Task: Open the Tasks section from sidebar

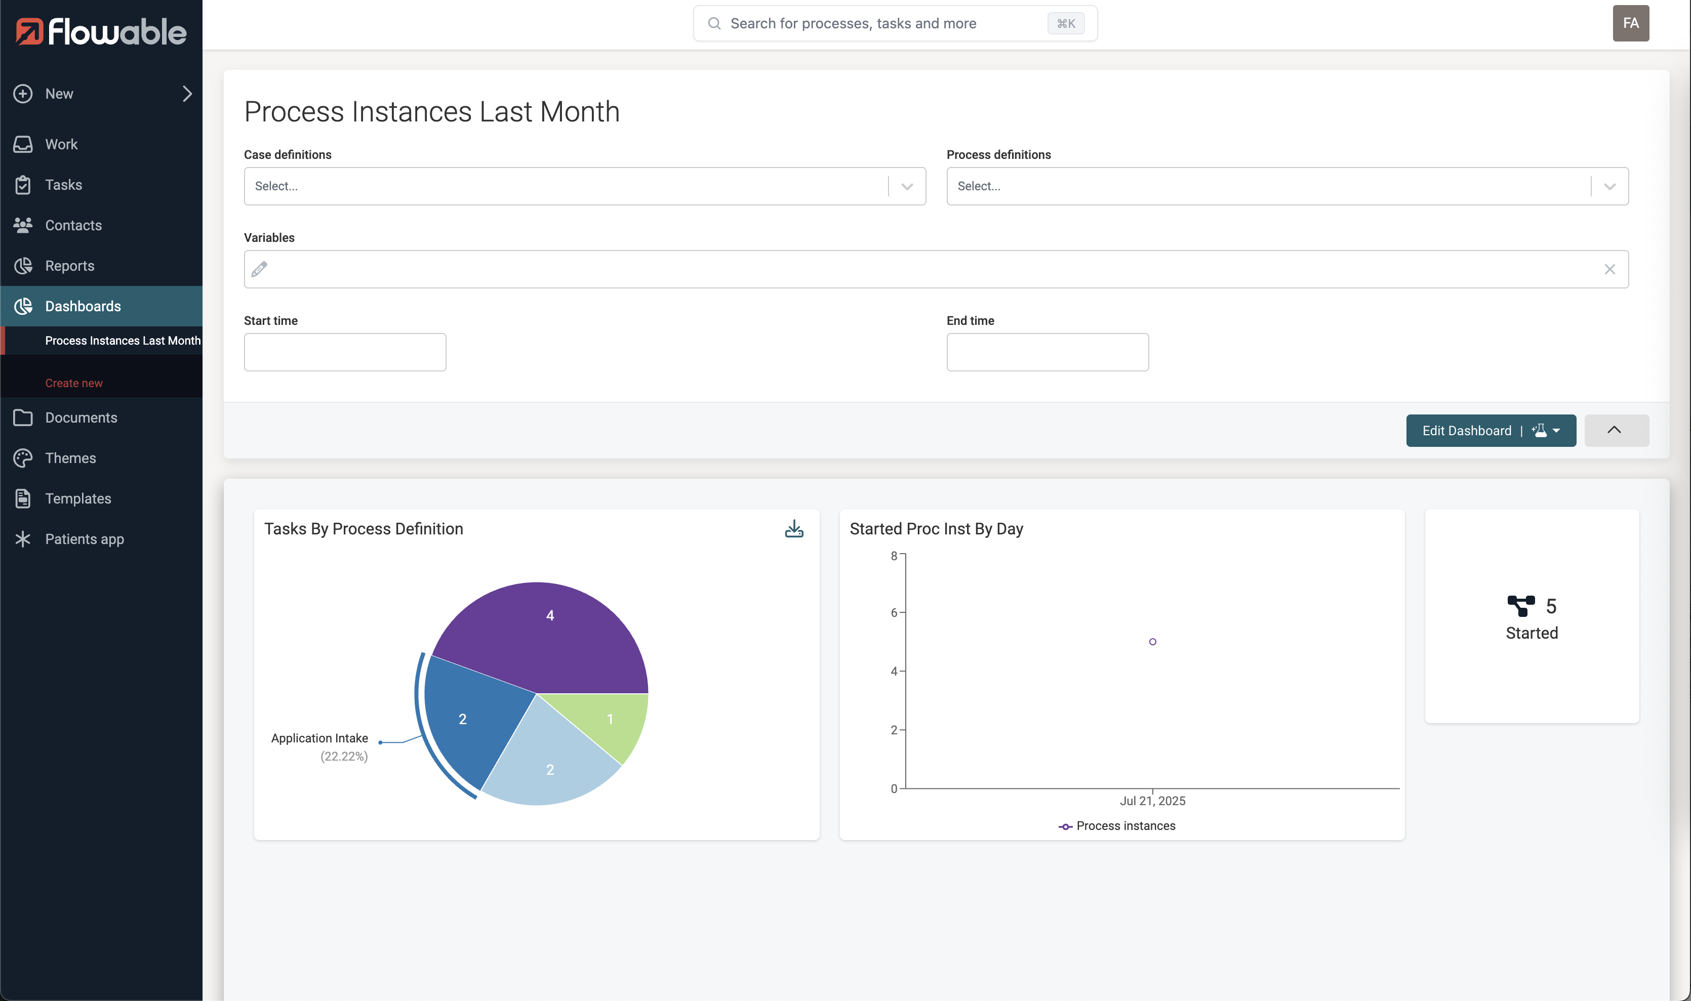Action: click(x=65, y=184)
